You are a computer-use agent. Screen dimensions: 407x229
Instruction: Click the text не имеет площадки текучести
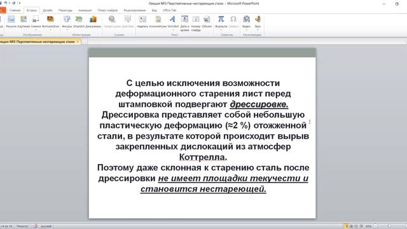coord(229,178)
